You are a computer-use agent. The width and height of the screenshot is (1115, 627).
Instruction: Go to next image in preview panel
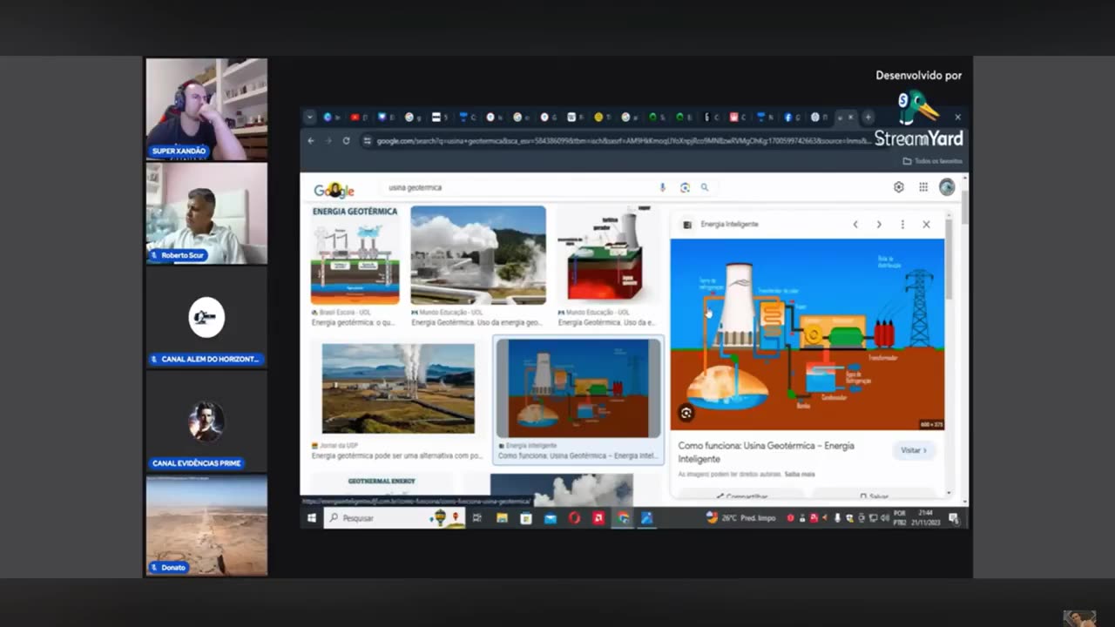click(879, 225)
